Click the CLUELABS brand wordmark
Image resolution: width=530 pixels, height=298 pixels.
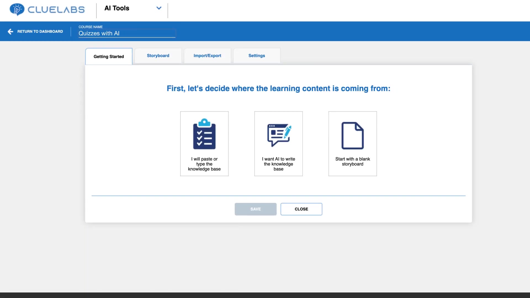click(56, 10)
